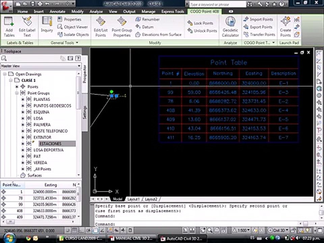Viewport: 324px width, 243px height.
Task: Switch to the Layout1 tab
Action: [x=133, y=199]
